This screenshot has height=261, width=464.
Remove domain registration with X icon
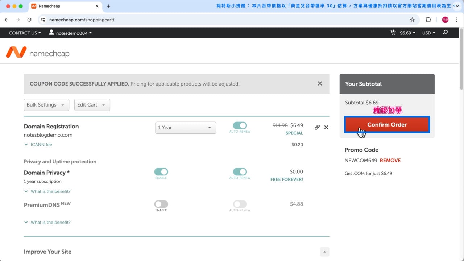[x=326, y=127]
